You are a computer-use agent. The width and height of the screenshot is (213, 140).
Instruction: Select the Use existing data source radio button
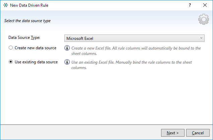pyautogui.click(x=11, y=62)
